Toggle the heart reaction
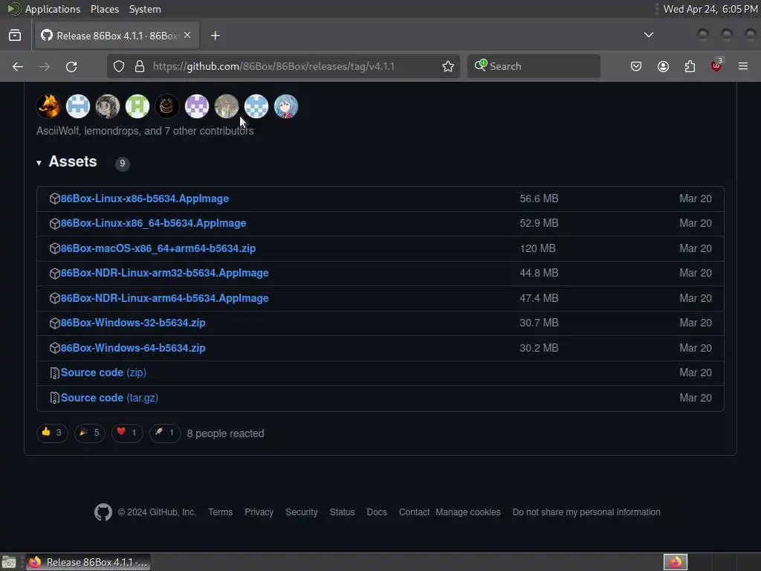761x571 pixels. pos(127,433)
